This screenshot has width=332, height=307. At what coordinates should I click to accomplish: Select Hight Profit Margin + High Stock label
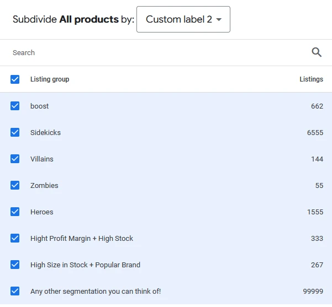pos(82,239)
